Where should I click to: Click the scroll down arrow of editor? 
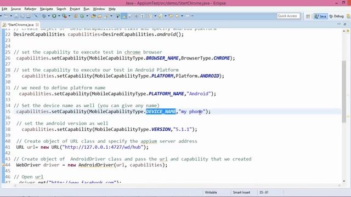[x=344, y=181]
